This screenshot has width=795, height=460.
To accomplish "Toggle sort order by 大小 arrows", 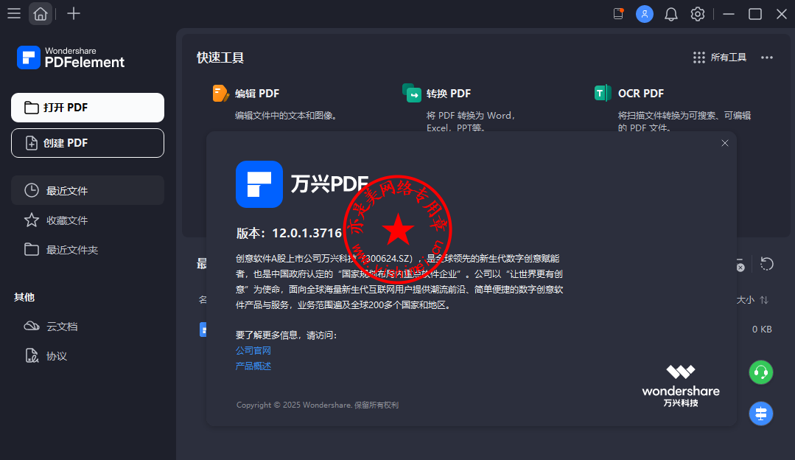I will (764, 300).
